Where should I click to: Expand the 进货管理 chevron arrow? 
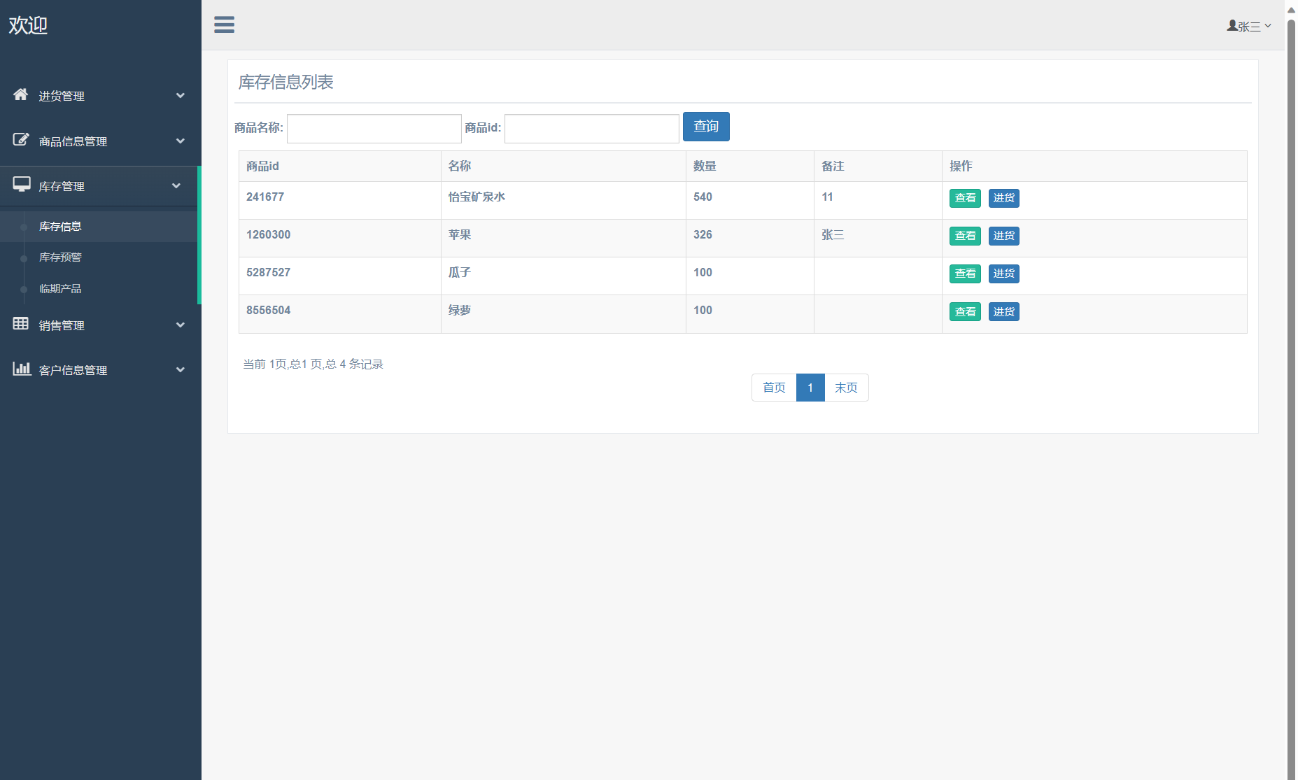tap(181, 96)
